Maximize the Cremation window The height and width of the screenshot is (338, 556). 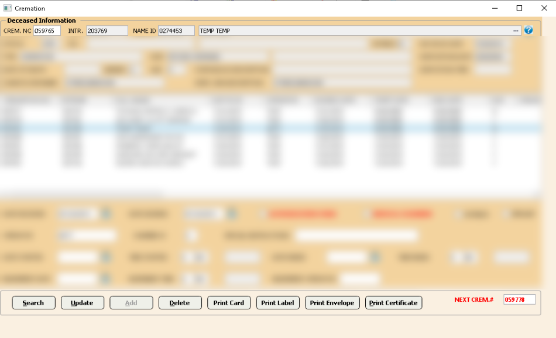(x=519, y=8)
